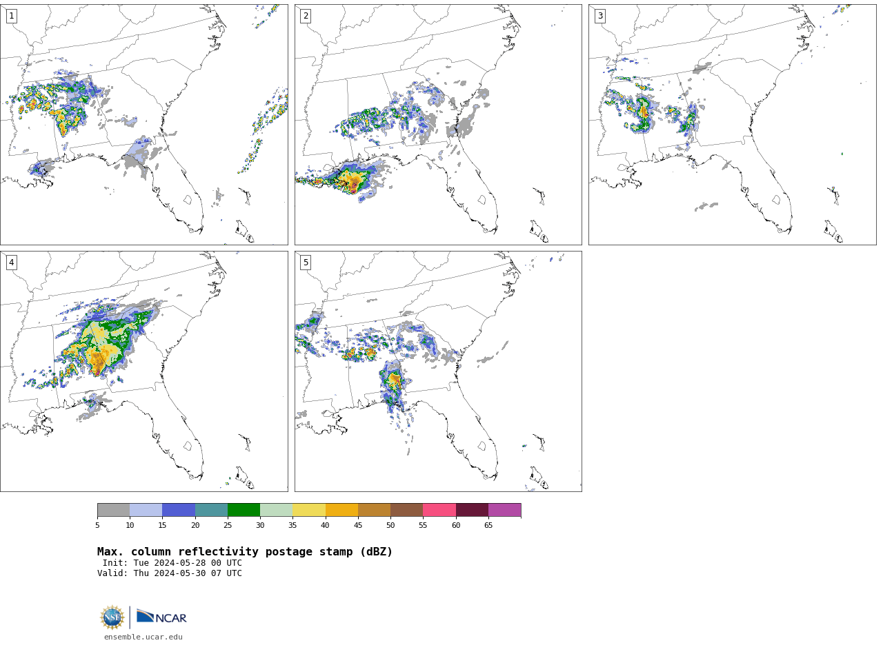Viewport: 883px width, 645px height.
Task: Click the colorbar tick label '5'
Action: [x=97, y=525]
